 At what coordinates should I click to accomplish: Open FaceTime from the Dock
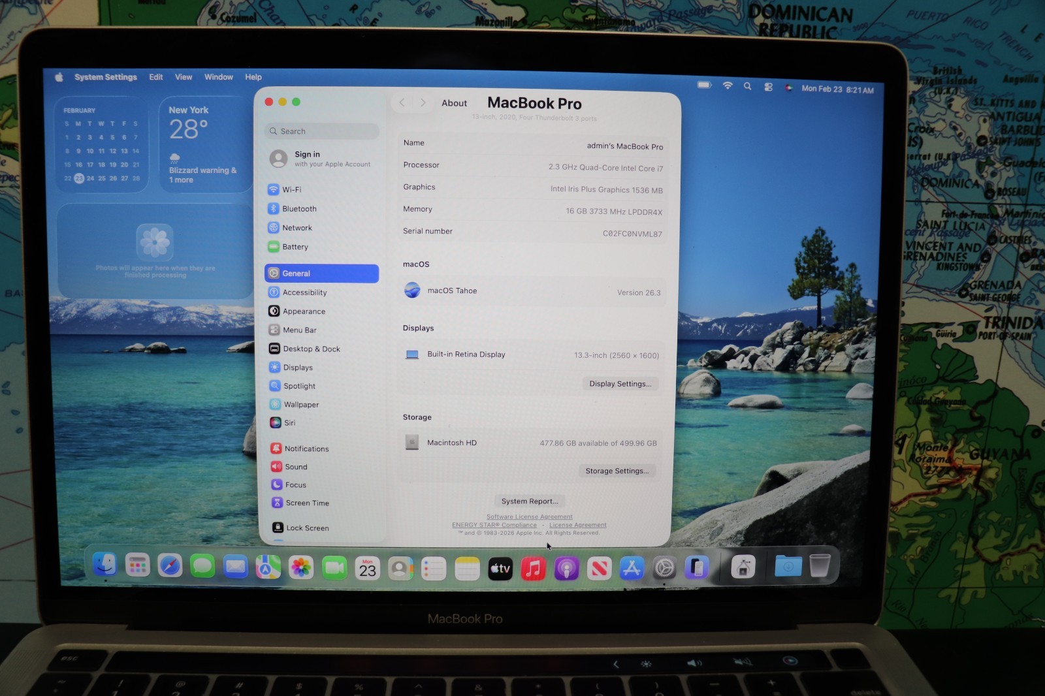click(334, 568)
